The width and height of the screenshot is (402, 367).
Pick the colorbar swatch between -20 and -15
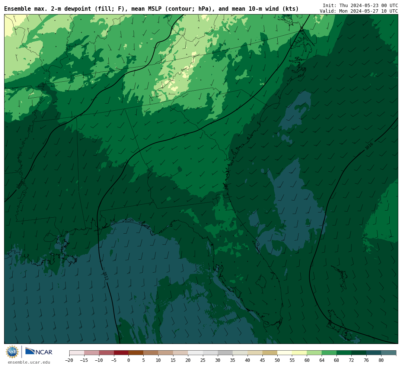tap(77, 353)
